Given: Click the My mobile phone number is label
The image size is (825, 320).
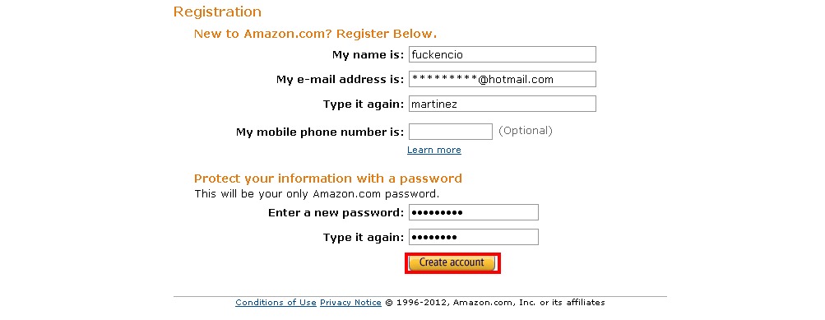Looking at the screenshot, I should click(x=320, y=132).
